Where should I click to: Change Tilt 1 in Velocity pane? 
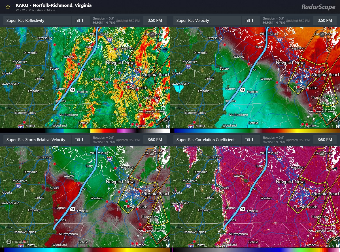click(x=251, y=20)
